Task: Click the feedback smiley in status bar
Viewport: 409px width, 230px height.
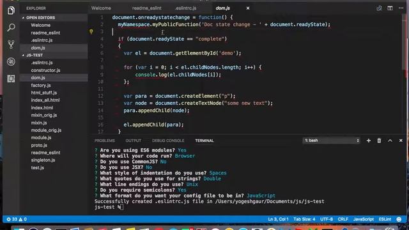Action: point(399,219)
